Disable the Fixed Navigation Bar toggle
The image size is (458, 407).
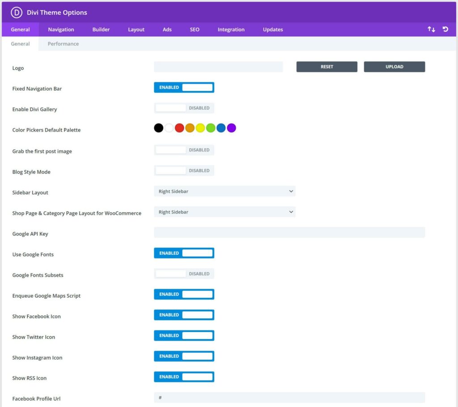pyautogui.click(x=184, y=87)
